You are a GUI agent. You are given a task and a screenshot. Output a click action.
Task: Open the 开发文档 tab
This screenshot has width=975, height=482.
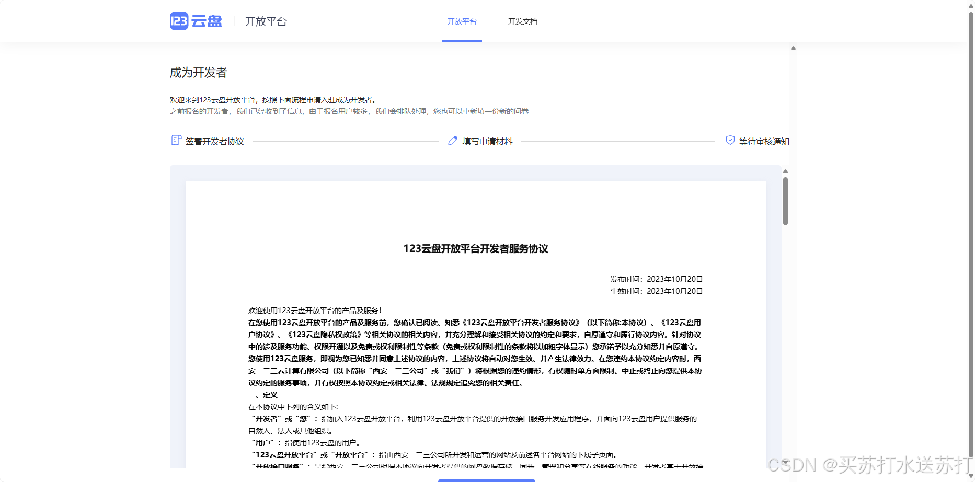tap(523, 21)
